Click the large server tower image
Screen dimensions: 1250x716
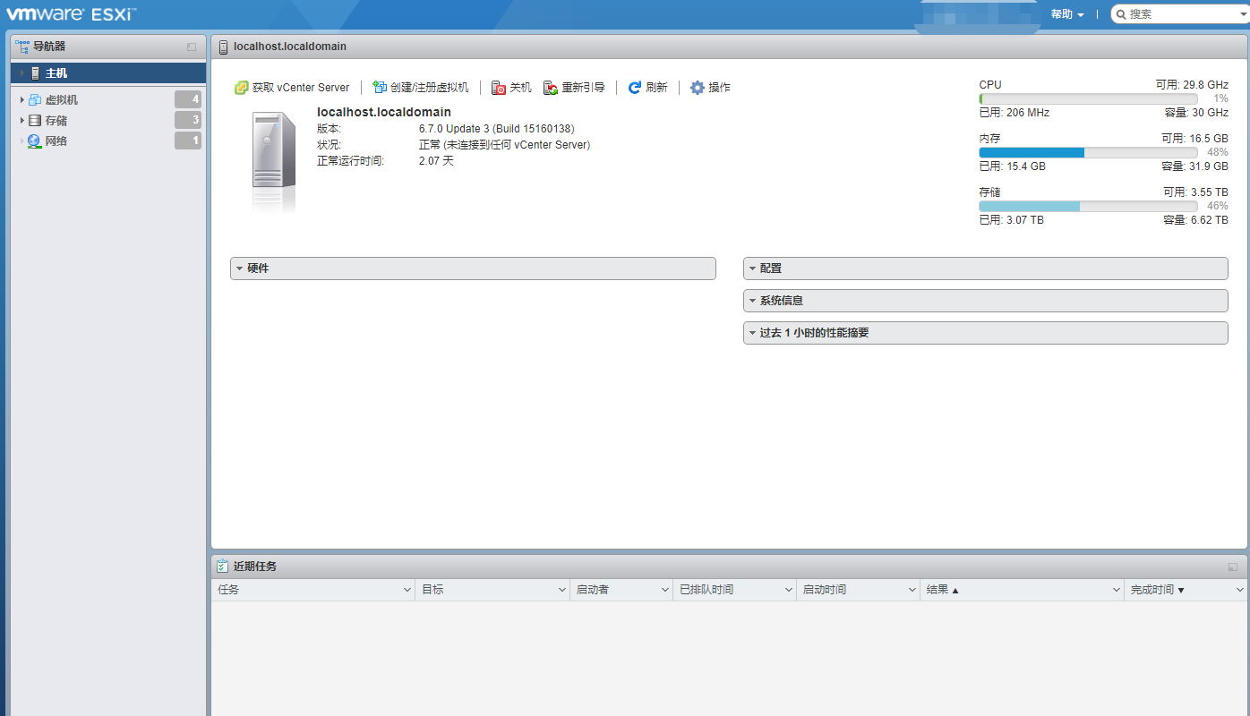[x=274, y=159]
